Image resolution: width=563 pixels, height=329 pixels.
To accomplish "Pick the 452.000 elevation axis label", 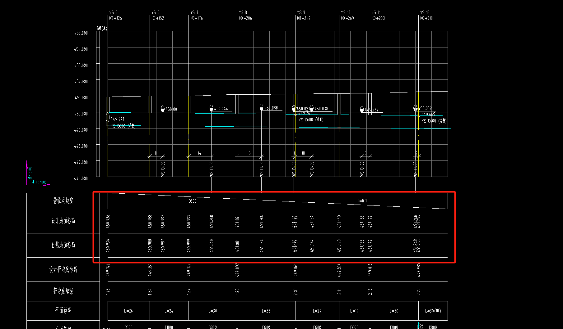I will click(81, 81).
